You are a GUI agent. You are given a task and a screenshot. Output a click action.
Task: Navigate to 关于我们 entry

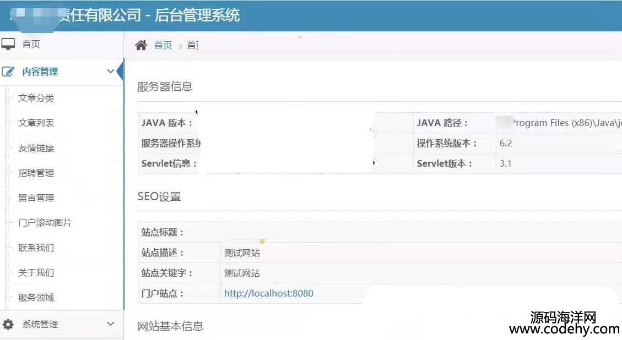coord(36,272)
